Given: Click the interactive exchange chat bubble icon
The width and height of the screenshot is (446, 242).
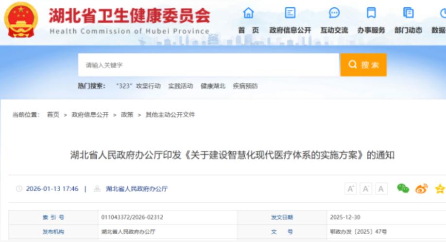Looking at the screenshot, I should (334, 13).
